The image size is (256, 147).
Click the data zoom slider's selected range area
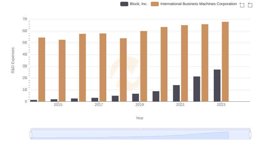(x=140, y=135)
